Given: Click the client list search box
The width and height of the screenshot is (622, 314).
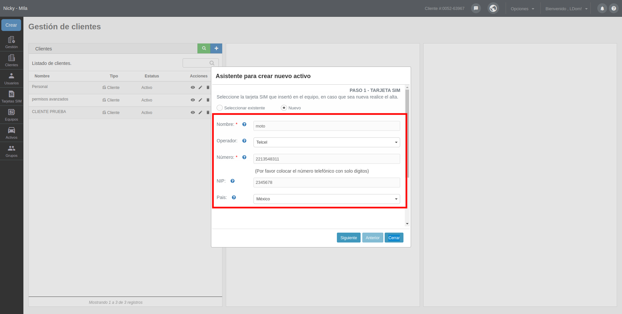Looking at the screenshot, I should pos(200,63).
